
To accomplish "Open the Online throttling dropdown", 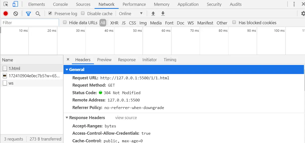I will 131,14.
